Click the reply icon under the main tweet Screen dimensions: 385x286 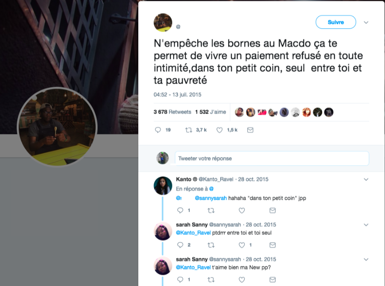coord(158,130)
